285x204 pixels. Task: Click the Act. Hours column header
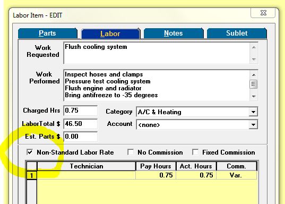pyautogui.click(x=196, y=166)
